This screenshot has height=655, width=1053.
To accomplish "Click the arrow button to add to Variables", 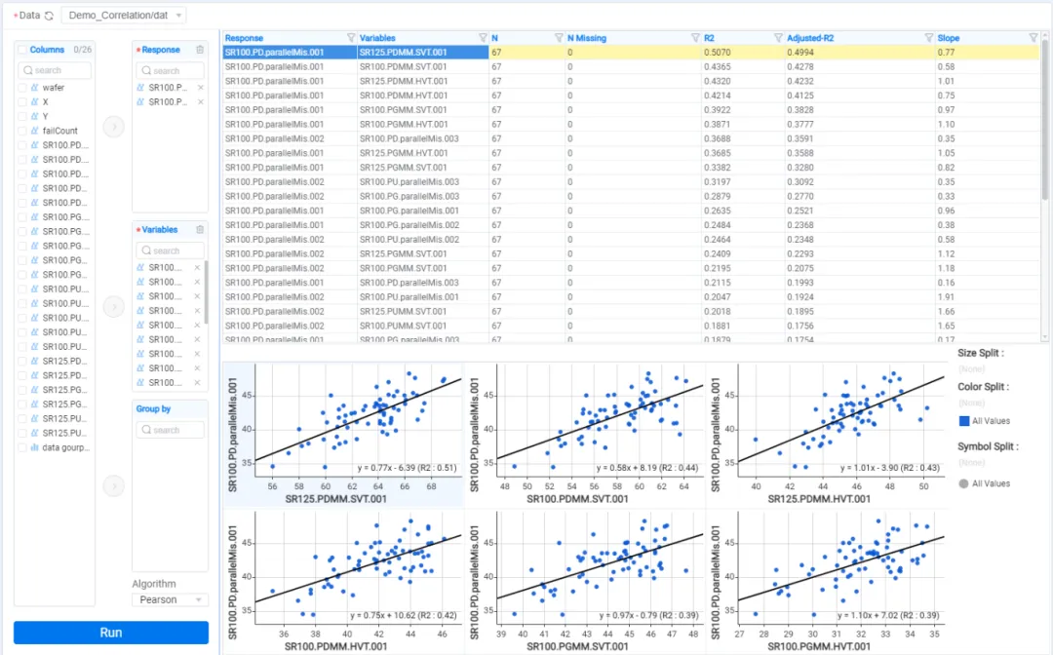I will point(114,307).
